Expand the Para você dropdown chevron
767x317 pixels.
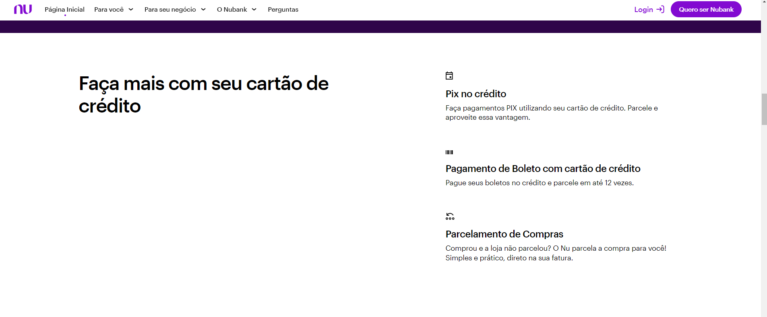(x=131, y=10)
